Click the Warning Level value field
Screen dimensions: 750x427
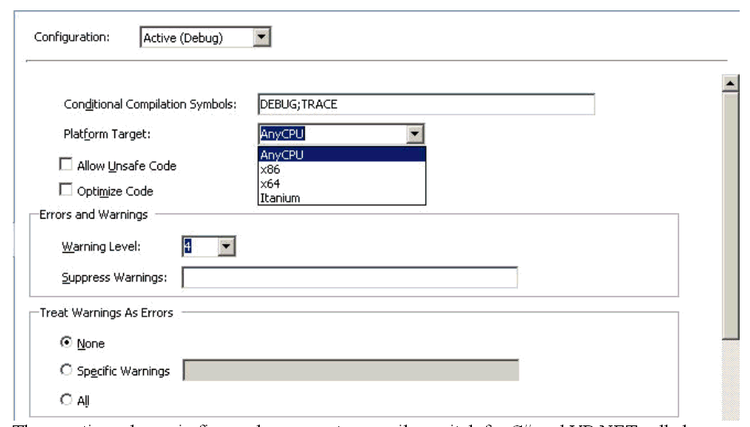(x=199, y=247)
